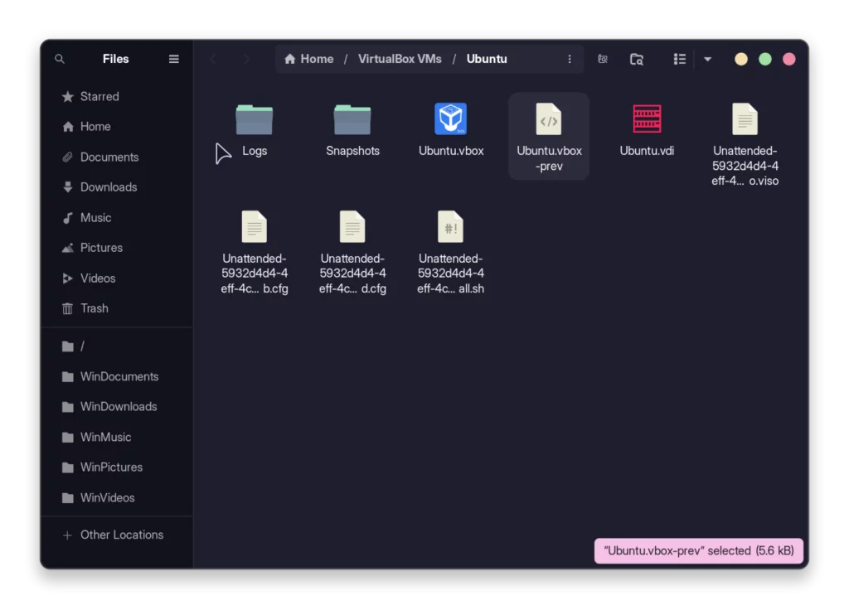Image resolution: width=849 pixels, height=610 pixels.
Task: Click the Home house icon in path bar
Action: click(x=289, y=59)
